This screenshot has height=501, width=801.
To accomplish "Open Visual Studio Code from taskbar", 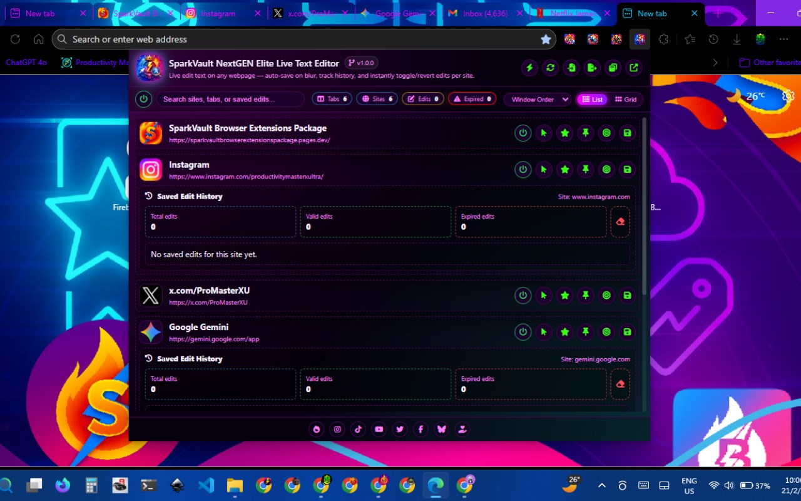I will point(206,485).
